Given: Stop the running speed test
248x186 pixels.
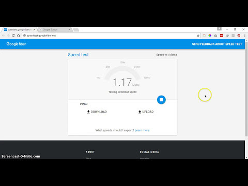Looking at the screenshot, I should pyautogui.click(x=161, y=100).
